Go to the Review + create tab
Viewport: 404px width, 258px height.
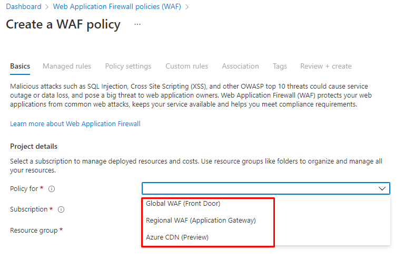point(326,66)
